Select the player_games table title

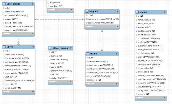coord(60,48)
